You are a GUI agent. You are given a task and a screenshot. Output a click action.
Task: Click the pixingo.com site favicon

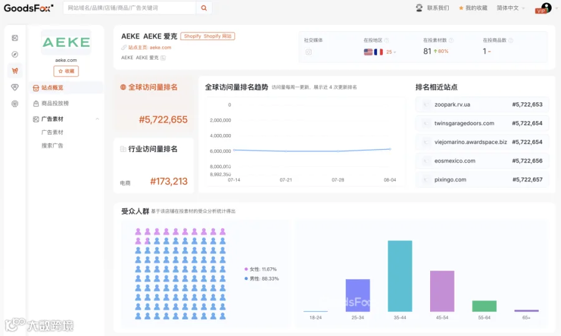point(426,180)
